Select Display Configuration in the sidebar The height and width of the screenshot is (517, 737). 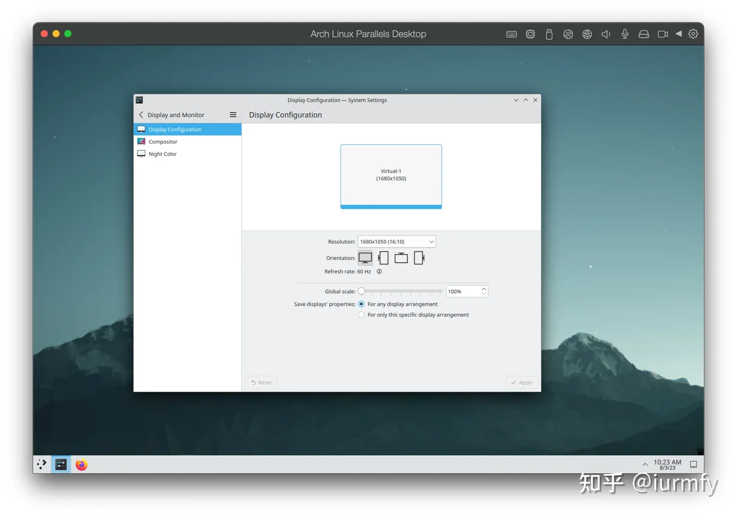coord(187,130)
